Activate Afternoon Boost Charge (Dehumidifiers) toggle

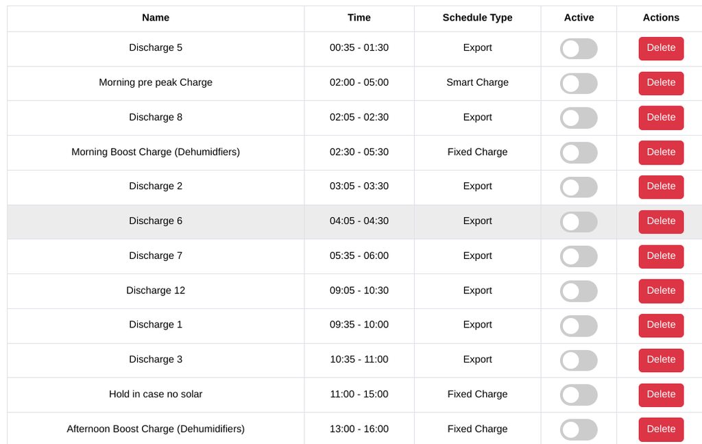(x=579, y=430)
